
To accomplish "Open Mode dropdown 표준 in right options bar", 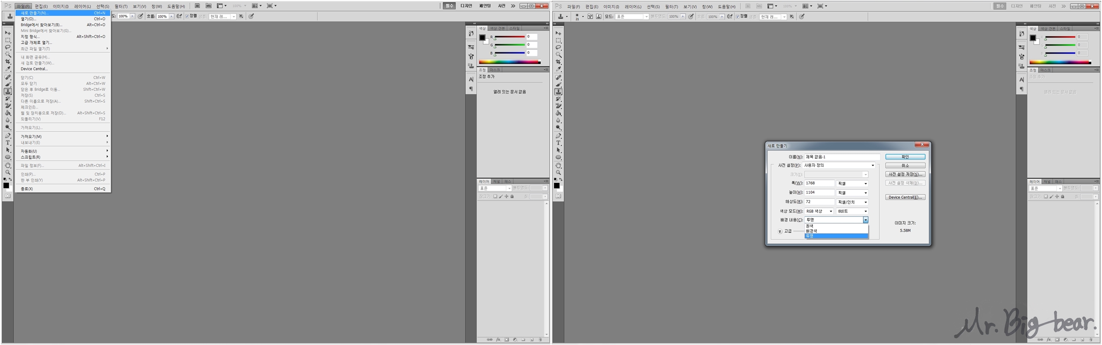I will pyautogui.click(x=632, y=17).
